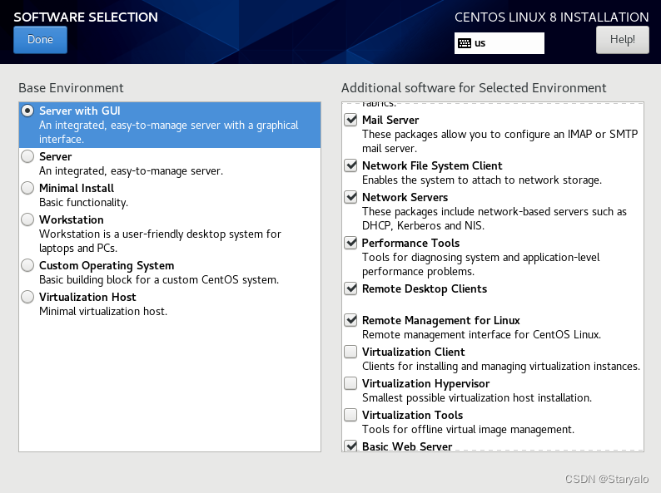The height and width of the screenshot is (493, 661).
Task: Toggle Network File System Client checkbox
Action: point(350,165)
